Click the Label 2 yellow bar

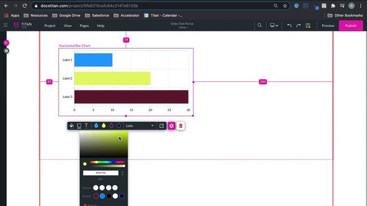[x=112, y=78]
